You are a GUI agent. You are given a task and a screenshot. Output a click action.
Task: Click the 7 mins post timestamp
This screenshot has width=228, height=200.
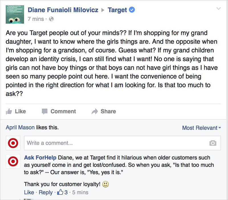click(x=36, y=19)
